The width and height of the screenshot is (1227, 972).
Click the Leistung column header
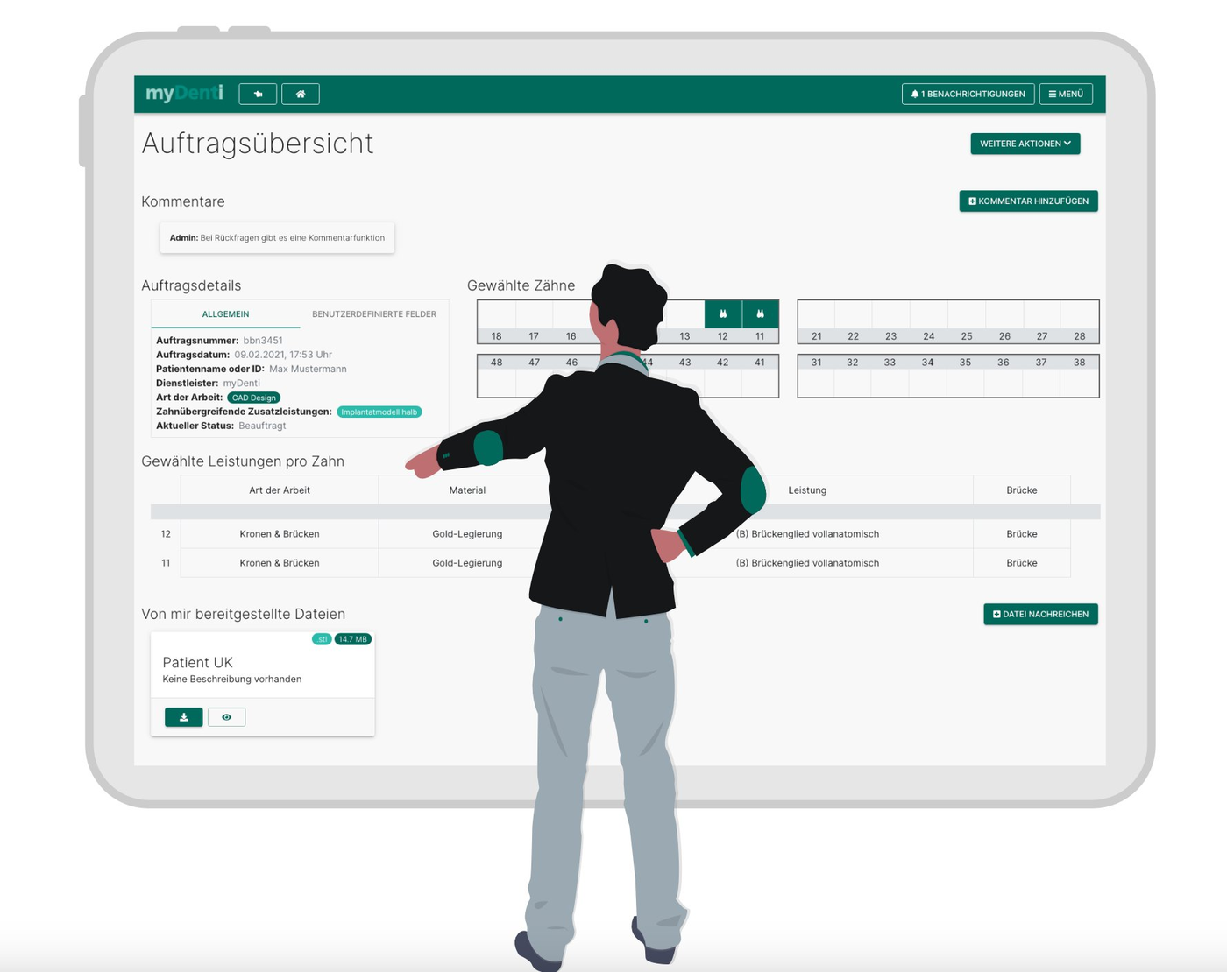pos(807,490)
